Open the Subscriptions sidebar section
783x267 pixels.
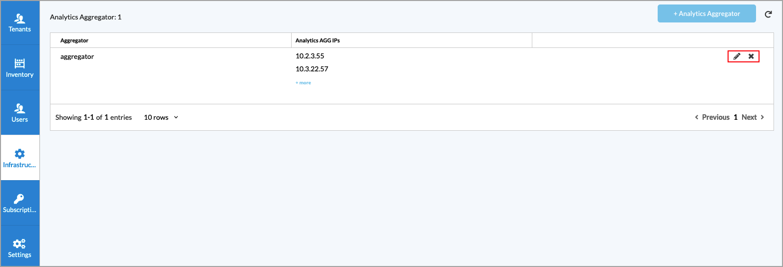pos(20,203)
